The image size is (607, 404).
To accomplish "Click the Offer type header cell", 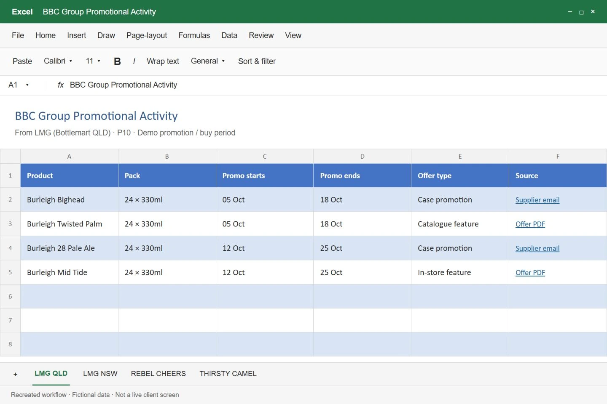I will (x=460, y=175).
